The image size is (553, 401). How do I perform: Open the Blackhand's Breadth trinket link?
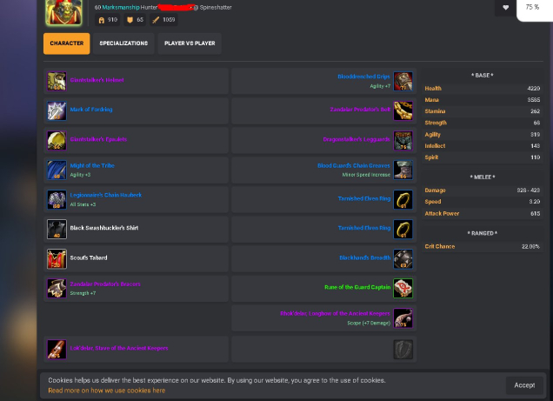(x=365, y=257)
